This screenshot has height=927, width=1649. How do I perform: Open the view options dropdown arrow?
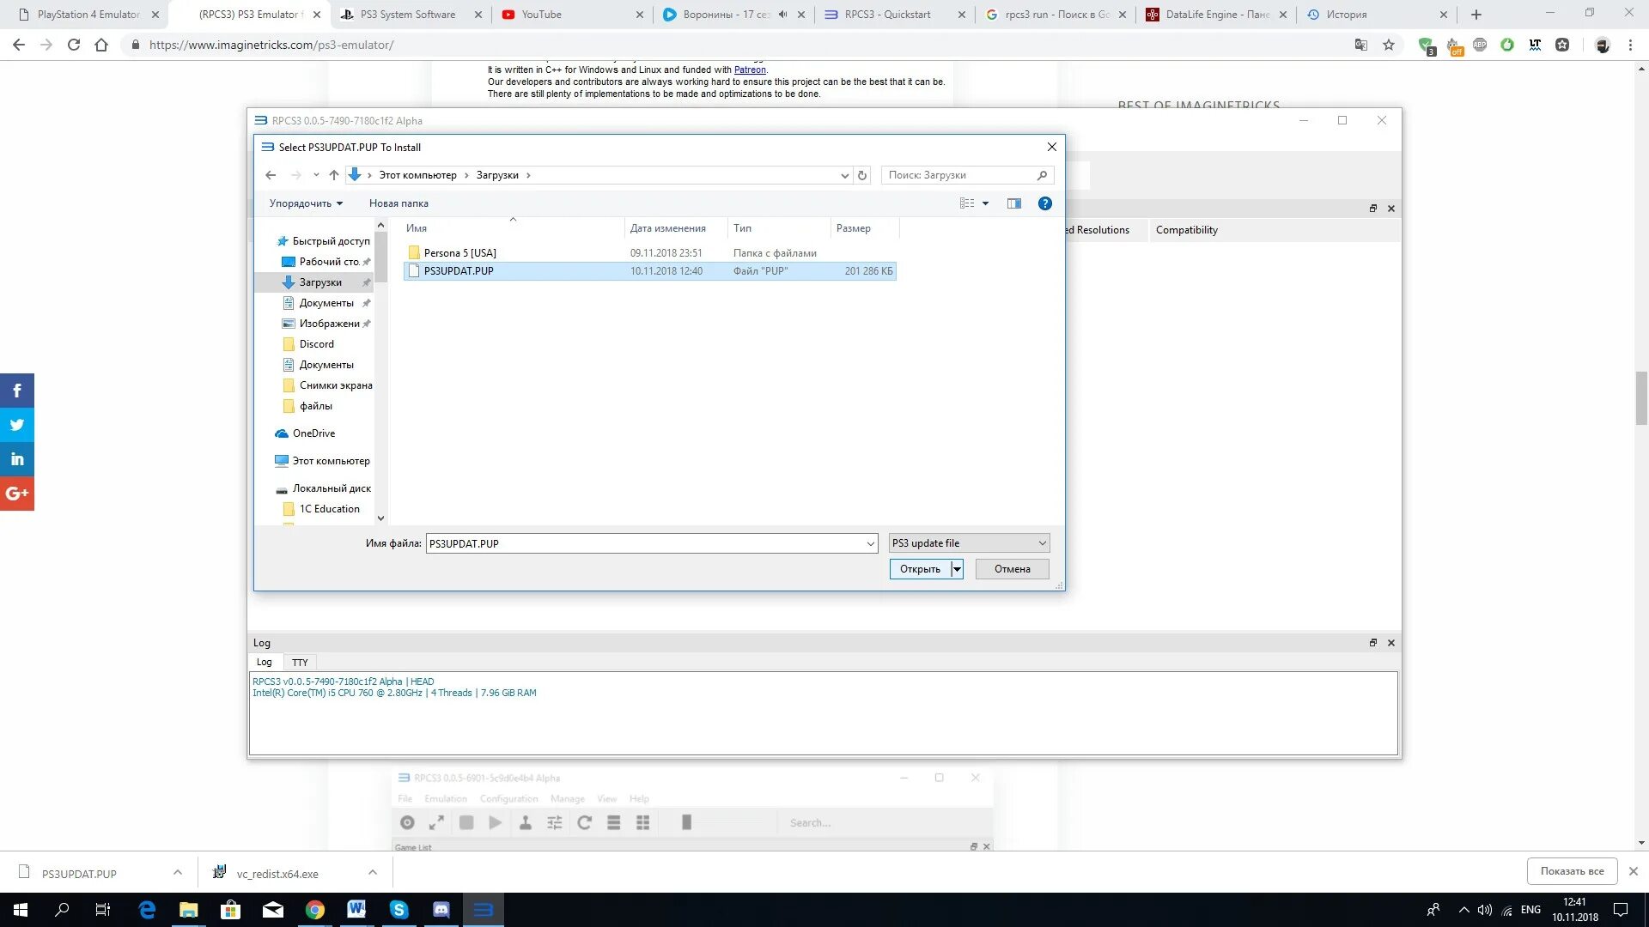[985, 203]
